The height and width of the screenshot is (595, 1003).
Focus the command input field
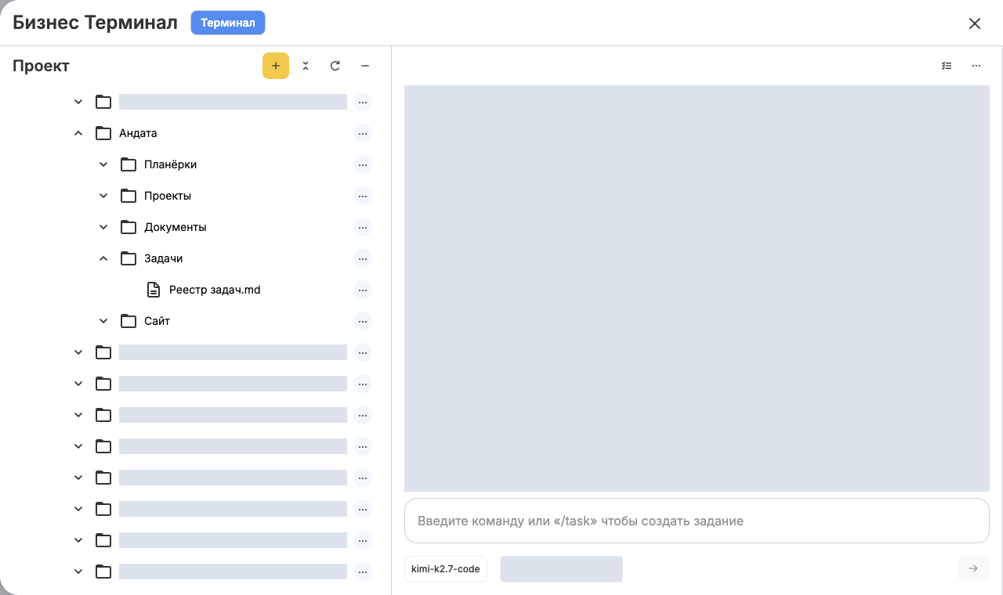pyautogui.click(x=697, y=521)
